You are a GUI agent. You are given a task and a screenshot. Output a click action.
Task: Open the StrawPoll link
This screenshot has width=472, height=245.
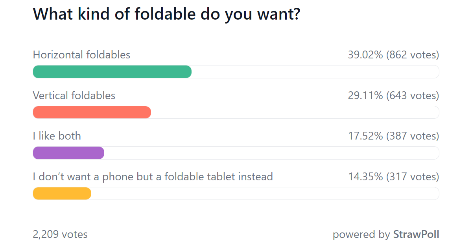pyautogui.click(x=416, y=234)
